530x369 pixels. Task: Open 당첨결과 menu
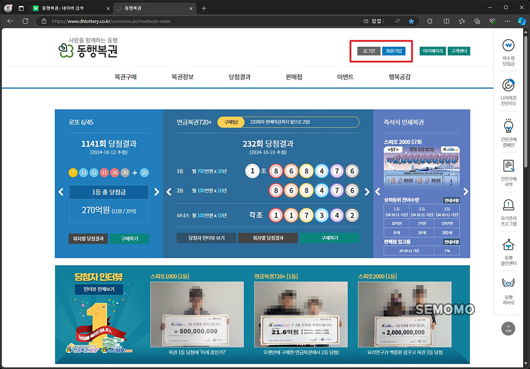click(239, 77)
